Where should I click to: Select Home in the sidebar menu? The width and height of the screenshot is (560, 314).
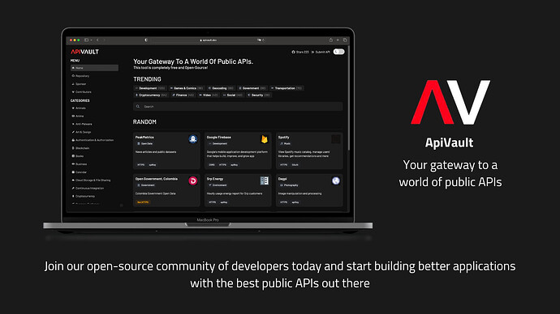pos(94,68)
